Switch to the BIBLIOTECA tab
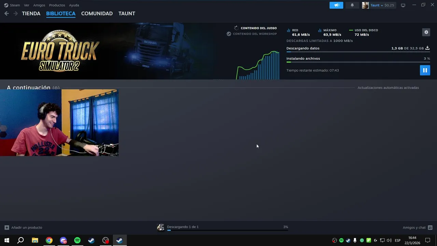The height and width of the screenshot is (246, 437). [x=61, y=14]
